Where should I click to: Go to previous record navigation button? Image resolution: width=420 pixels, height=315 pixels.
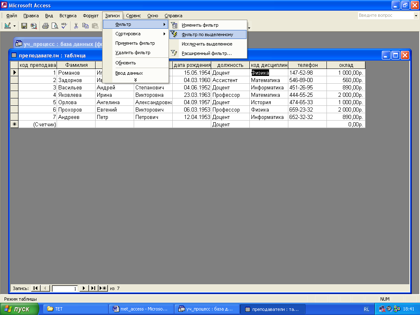(45, 288)
